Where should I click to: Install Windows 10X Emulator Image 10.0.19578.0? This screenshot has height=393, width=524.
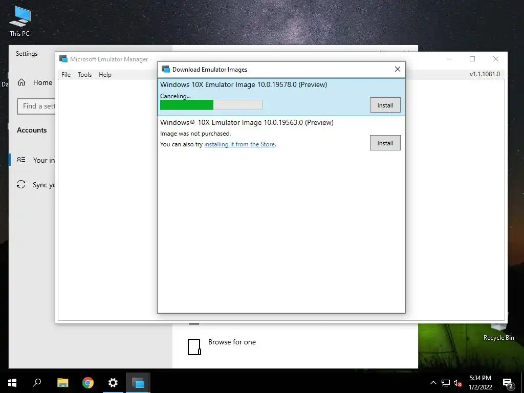(x=385, y=105)
